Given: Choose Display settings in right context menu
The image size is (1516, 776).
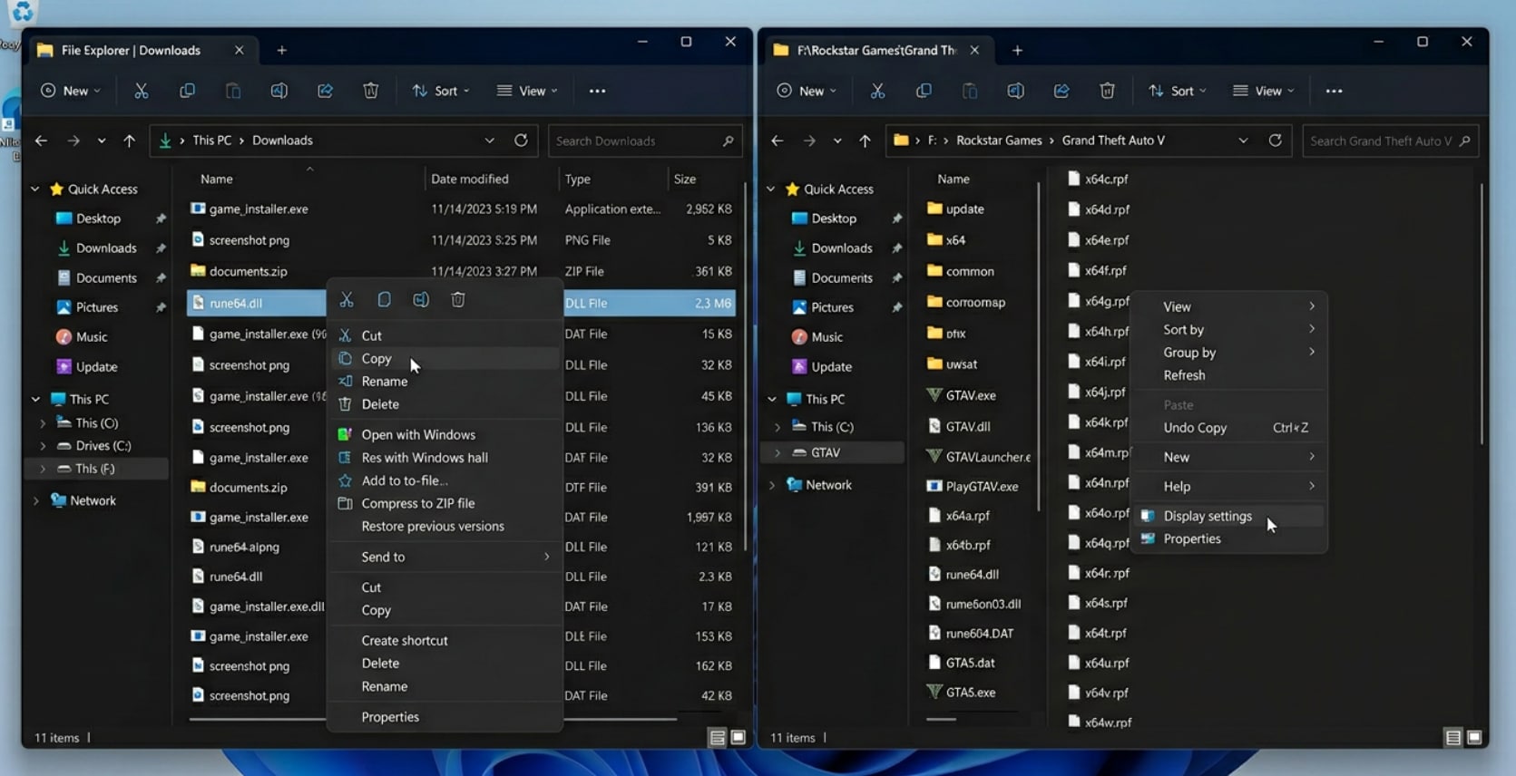Looking at the screenshot, I should [x=1229, y=516].
